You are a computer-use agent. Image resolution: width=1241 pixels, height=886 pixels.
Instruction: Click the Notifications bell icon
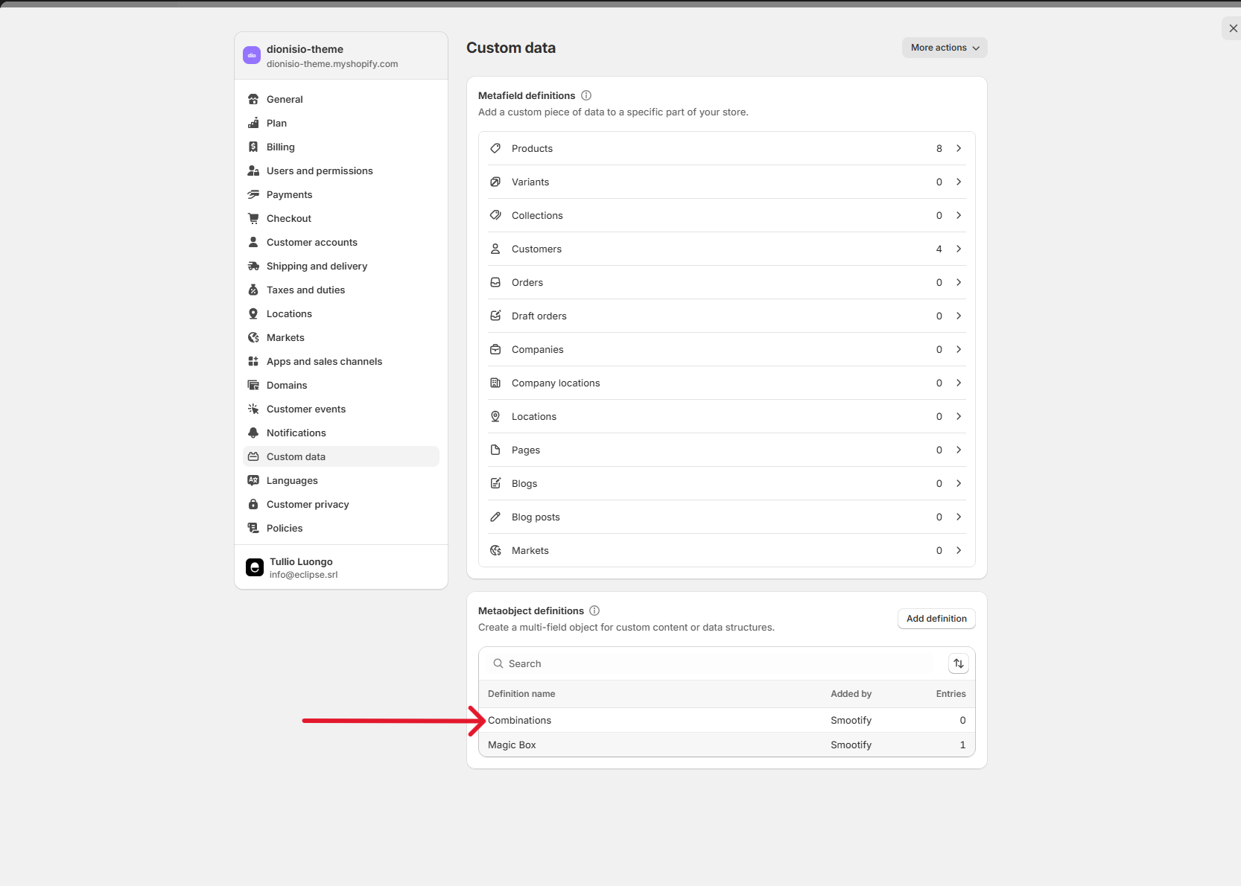pos(253,433)
